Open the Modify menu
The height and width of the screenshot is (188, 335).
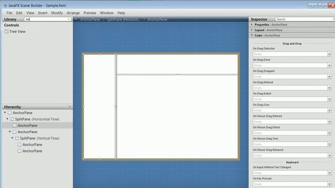(57, 13)
